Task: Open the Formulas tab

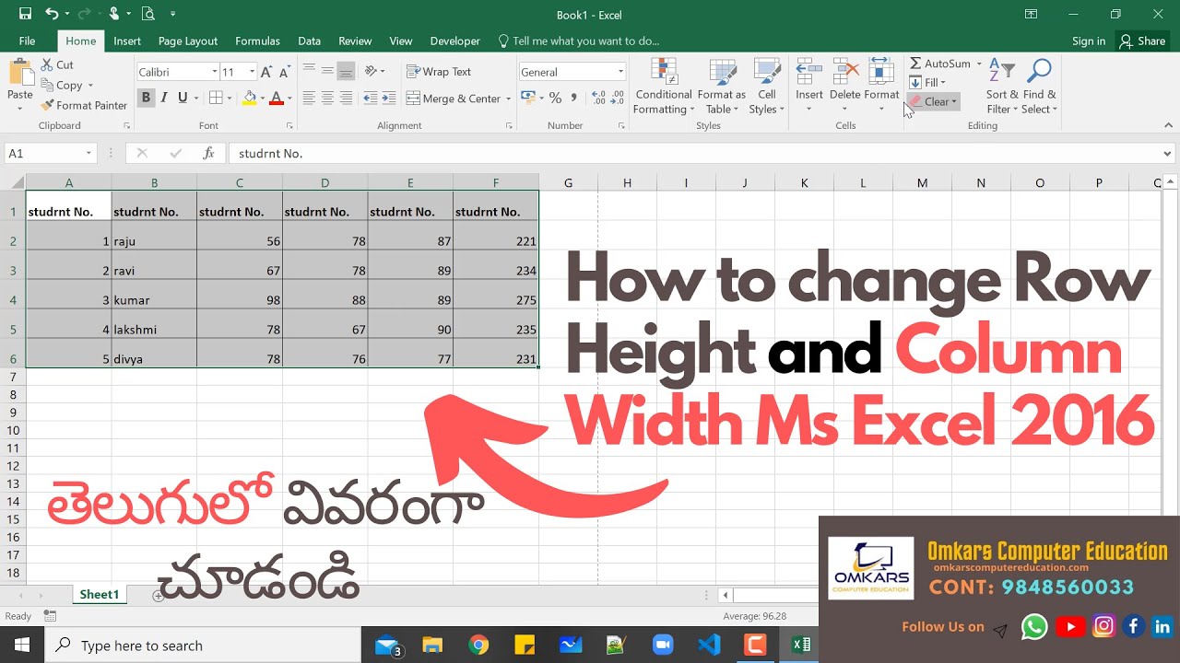Action: (257, 41)
